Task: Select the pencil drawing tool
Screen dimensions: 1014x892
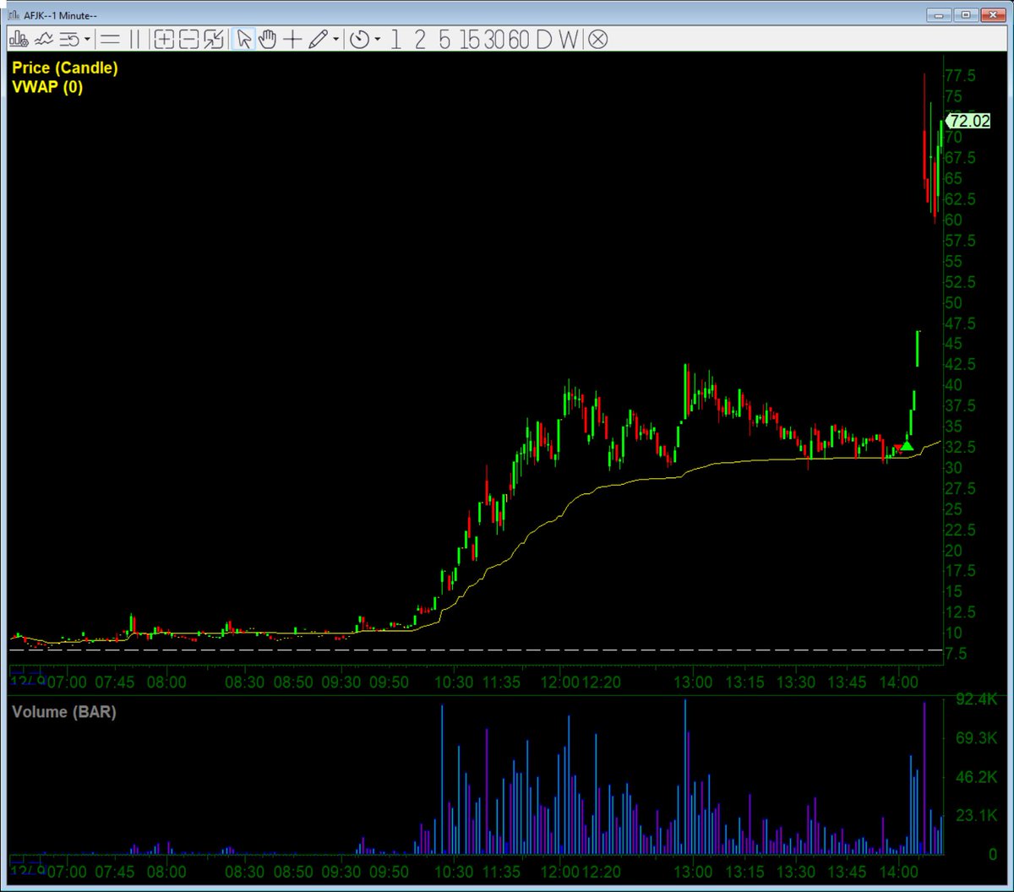Action: [x=318, y=39]
